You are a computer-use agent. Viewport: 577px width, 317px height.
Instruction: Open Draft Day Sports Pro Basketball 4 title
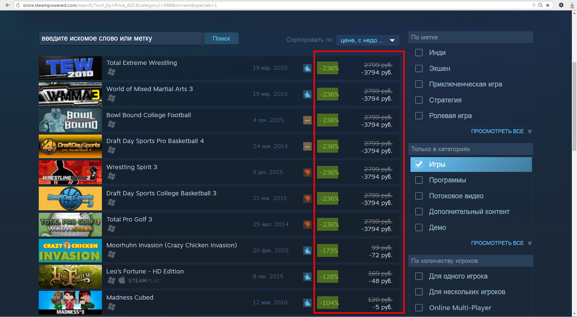pos(155,141)
